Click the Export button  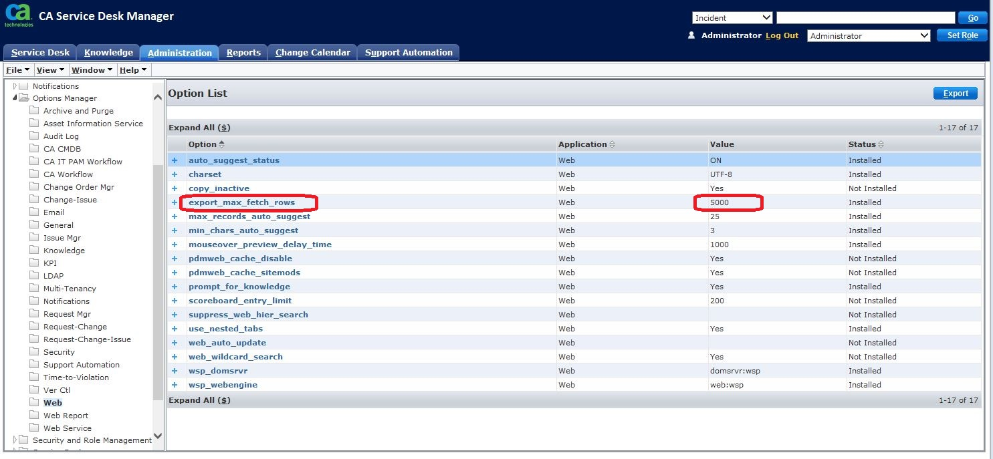coord(955,94)
